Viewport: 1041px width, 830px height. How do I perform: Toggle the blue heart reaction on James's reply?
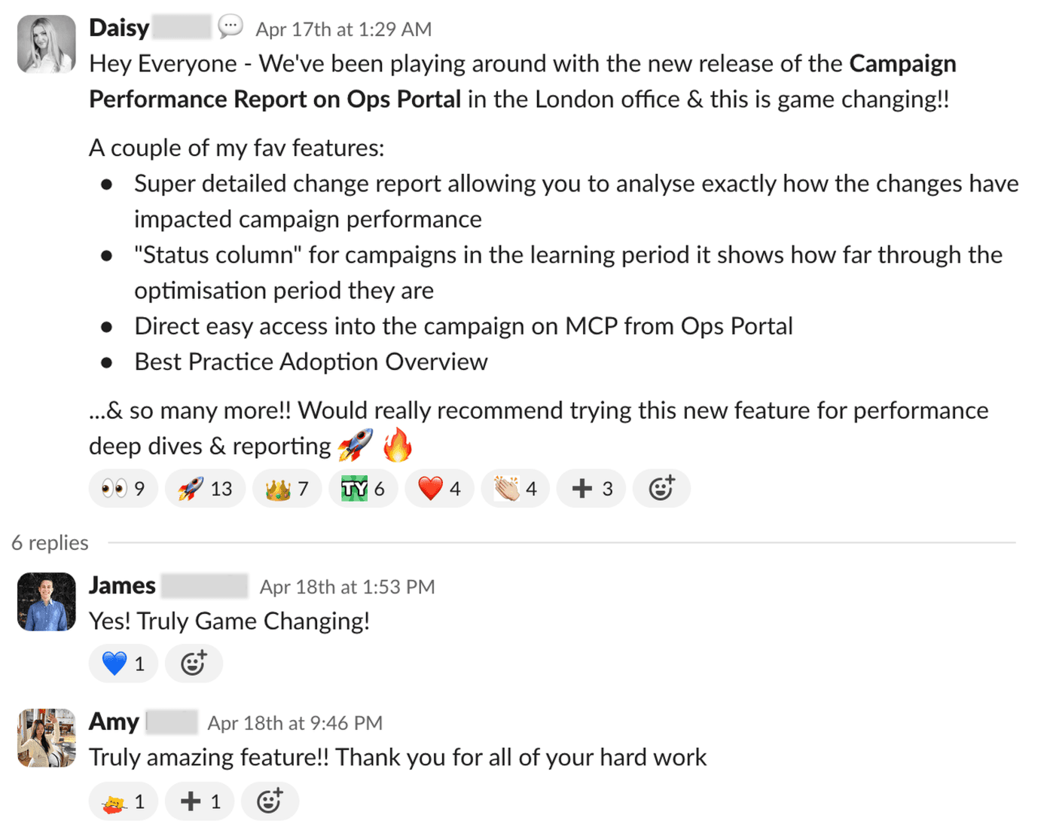(123, 663)
